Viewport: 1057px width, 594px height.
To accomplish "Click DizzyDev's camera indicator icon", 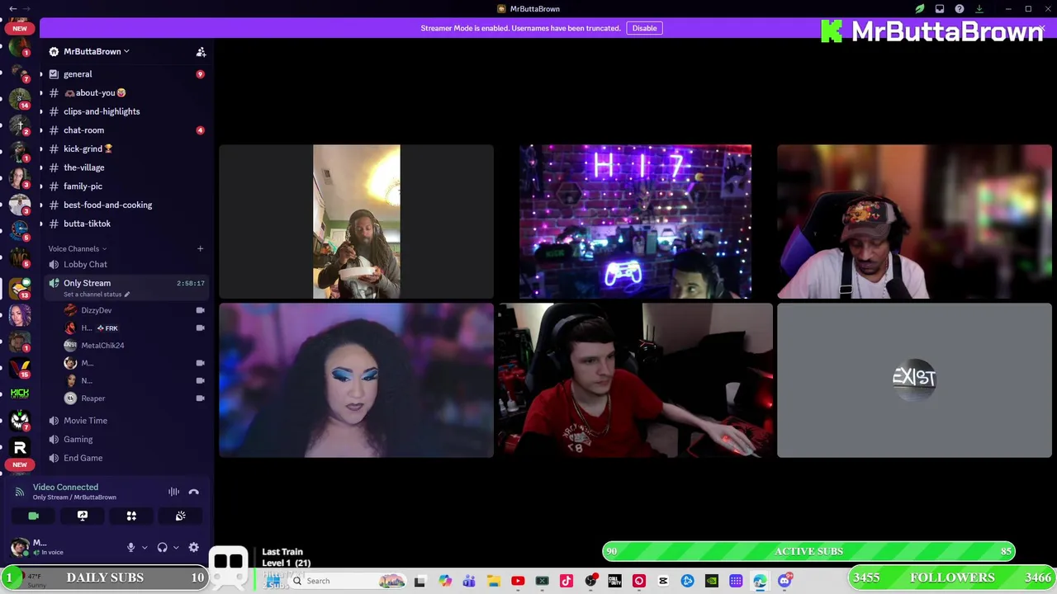I will (x=200, y=310).
